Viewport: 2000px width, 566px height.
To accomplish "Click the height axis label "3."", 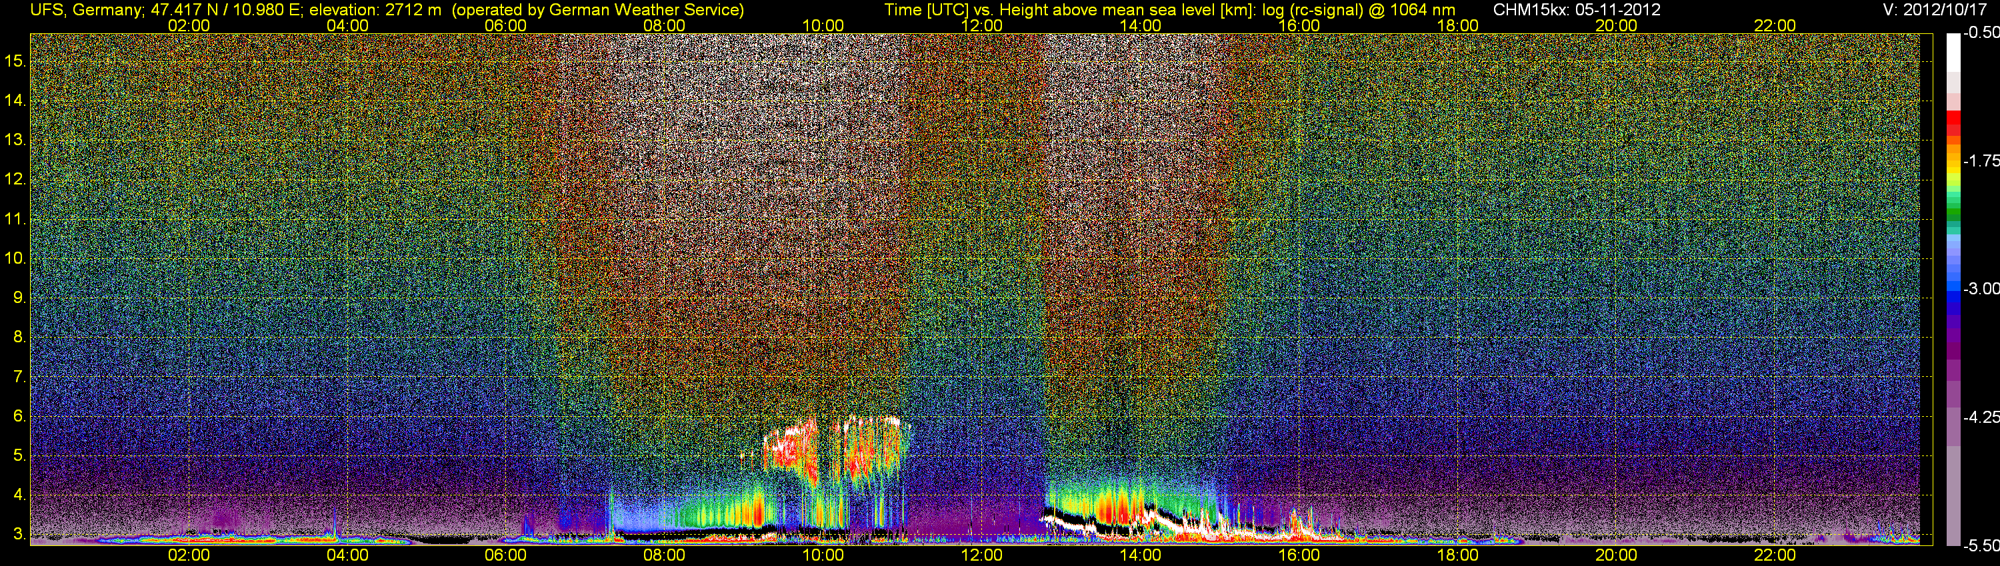I will [19, 534].
